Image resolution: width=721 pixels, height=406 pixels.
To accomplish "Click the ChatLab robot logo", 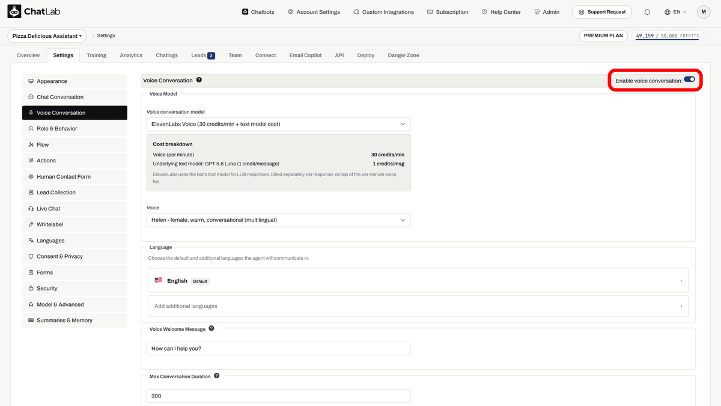I will (14, 11).
